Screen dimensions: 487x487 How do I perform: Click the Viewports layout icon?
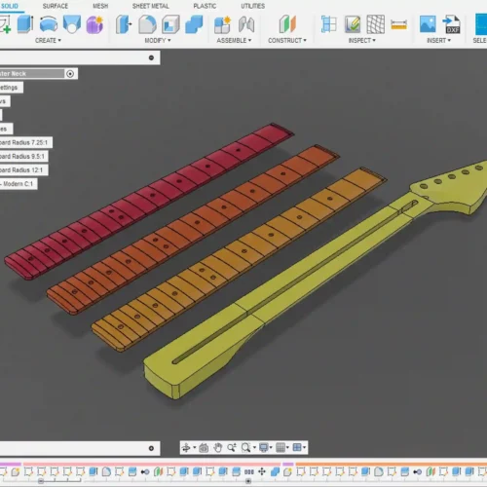coord(297,448)
